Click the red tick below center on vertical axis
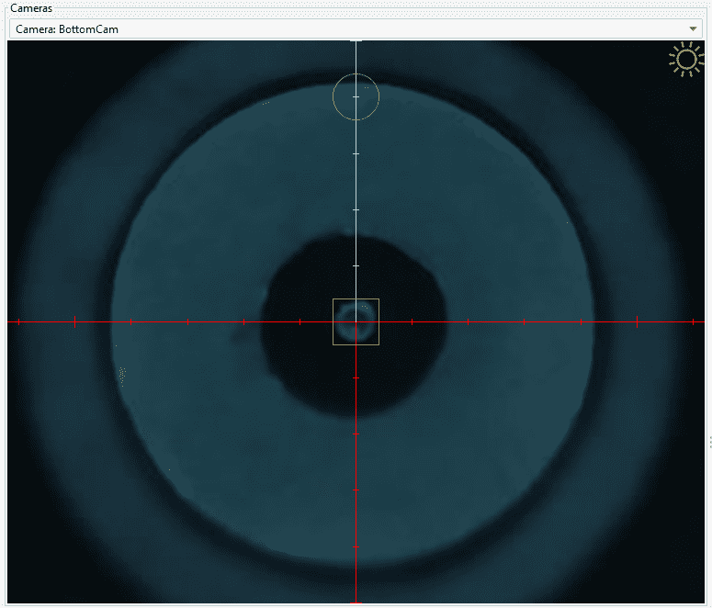The image size is (712, 608). pyautogui.click(x=356, y=433)
